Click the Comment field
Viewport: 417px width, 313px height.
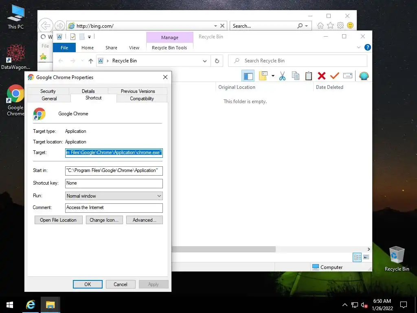pos(114,208)
